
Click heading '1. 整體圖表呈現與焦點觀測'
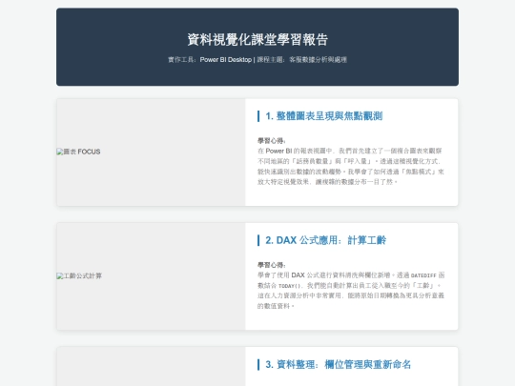click(324, 116)
